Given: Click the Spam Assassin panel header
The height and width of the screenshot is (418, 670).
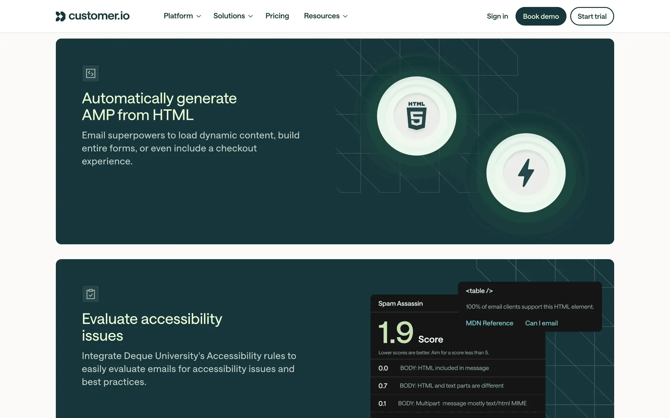Looking at the screenshot, I should click(401, 303).
